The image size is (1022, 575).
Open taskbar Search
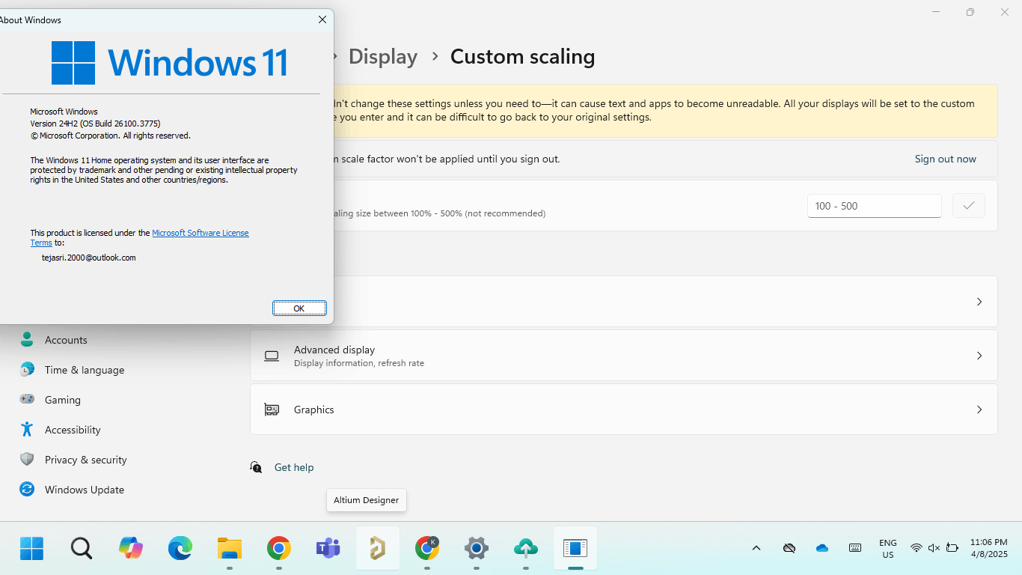click(82, 549)
